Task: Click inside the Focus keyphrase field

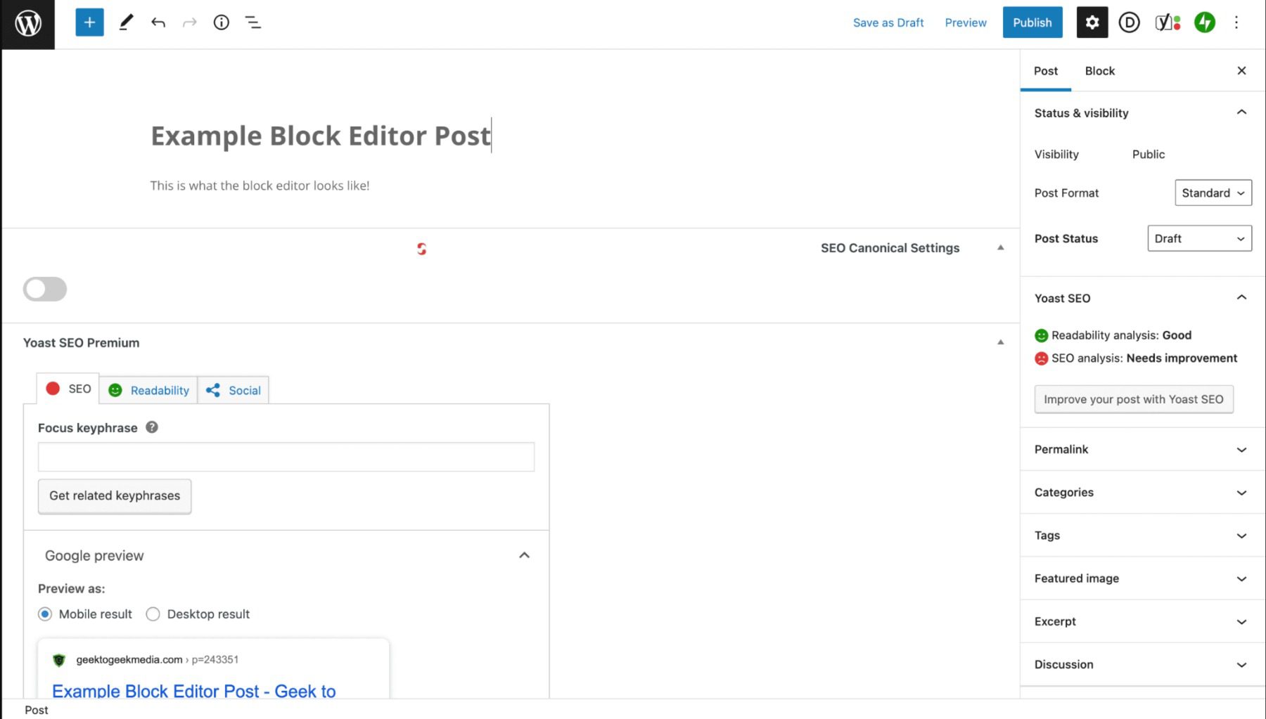Action: (286, 456)
